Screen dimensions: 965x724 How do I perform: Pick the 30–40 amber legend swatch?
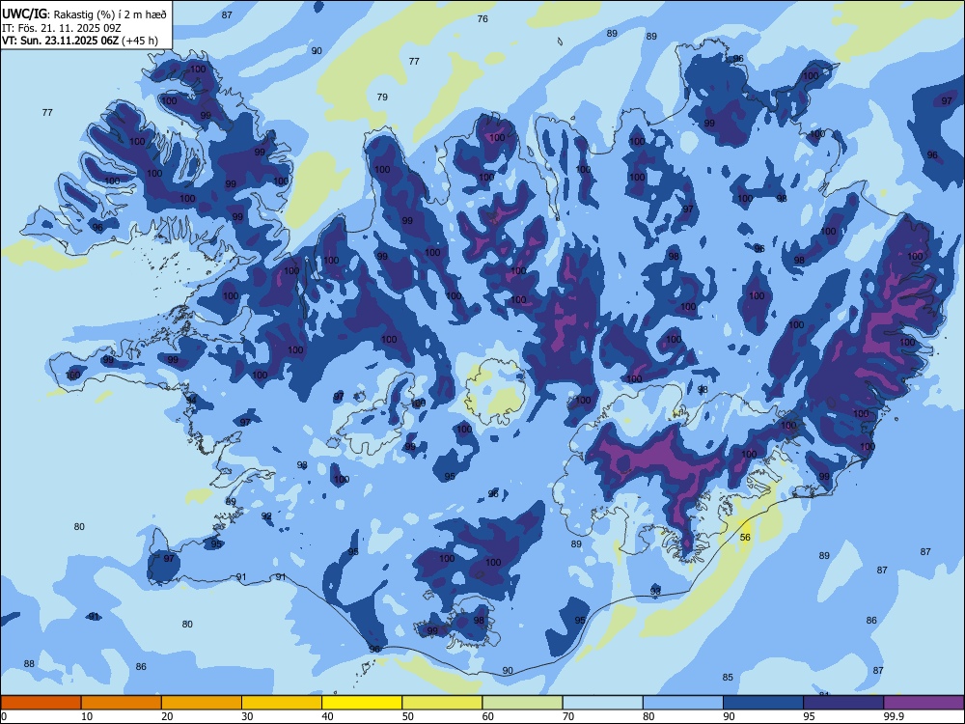click(282, 703)
